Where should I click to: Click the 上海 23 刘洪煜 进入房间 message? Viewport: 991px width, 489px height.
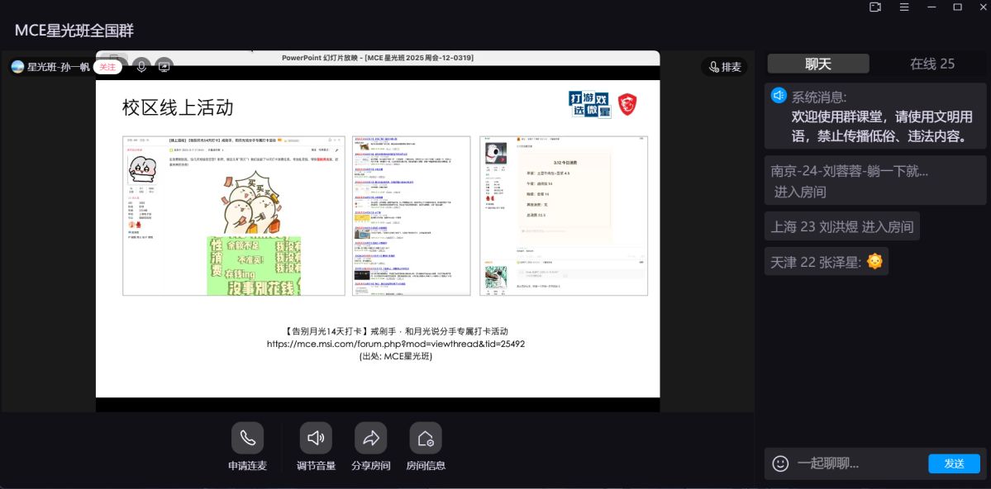click(x=842, y=227)
